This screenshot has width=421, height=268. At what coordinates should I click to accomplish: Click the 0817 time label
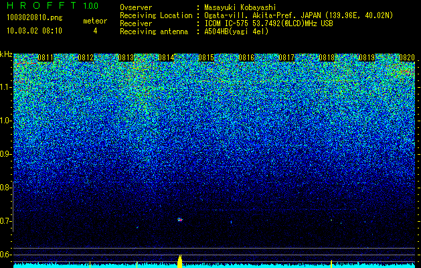tap(286, 58)
